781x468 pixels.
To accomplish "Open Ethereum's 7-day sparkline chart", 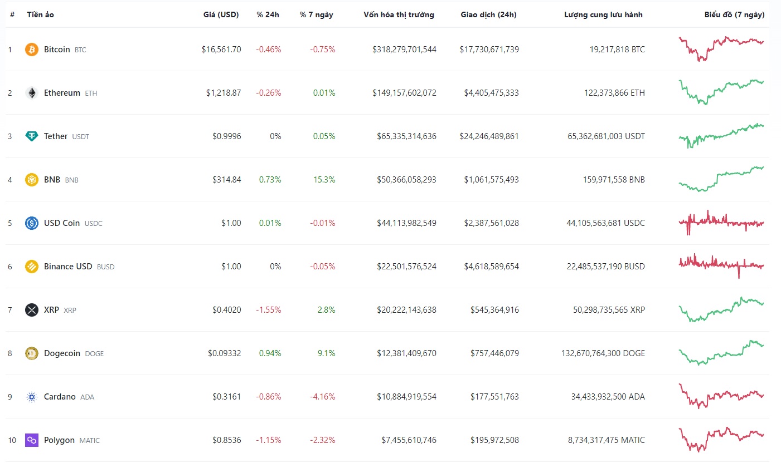I will [721, 92].
